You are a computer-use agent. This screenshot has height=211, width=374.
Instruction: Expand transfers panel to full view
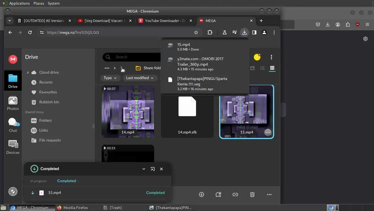click(153, 169)
